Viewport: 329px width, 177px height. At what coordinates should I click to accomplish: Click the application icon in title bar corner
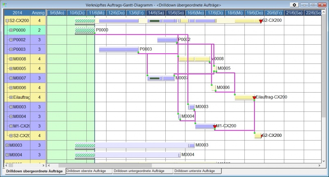tap(4, 4)
